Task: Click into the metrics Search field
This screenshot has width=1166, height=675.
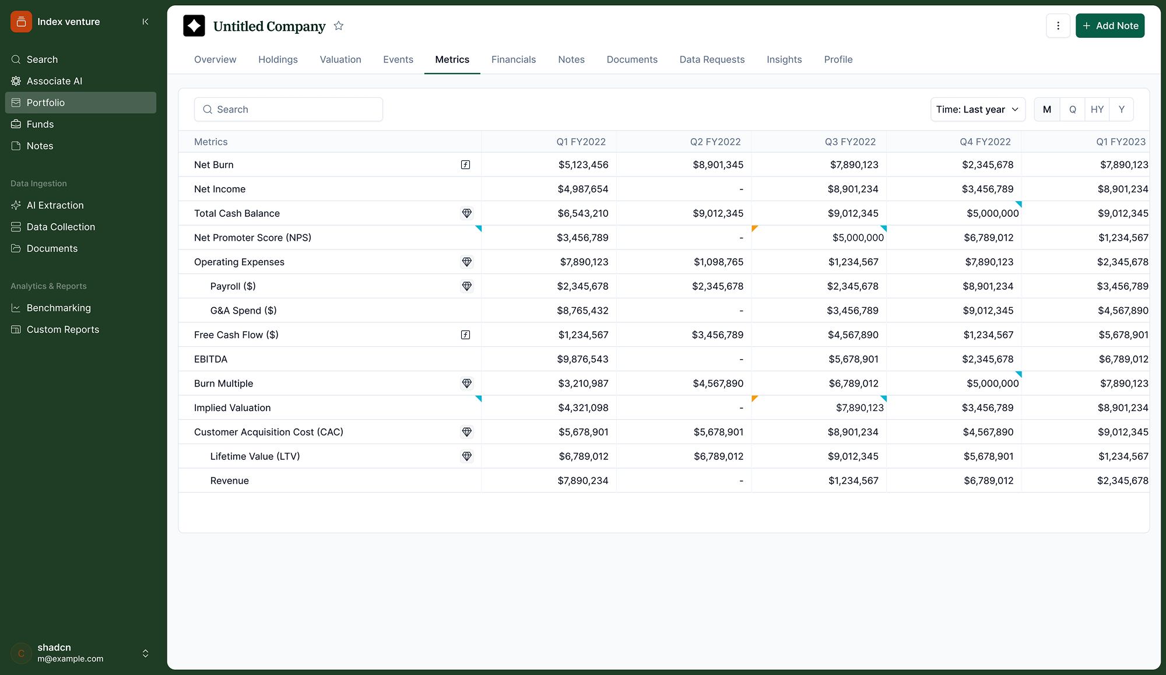Action: coord(289,110)
